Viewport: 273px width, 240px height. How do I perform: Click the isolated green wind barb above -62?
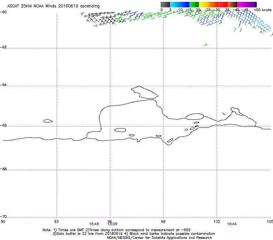click(205, 45)
